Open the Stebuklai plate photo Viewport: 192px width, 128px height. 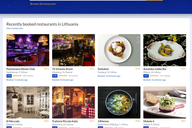pos(119,50)
